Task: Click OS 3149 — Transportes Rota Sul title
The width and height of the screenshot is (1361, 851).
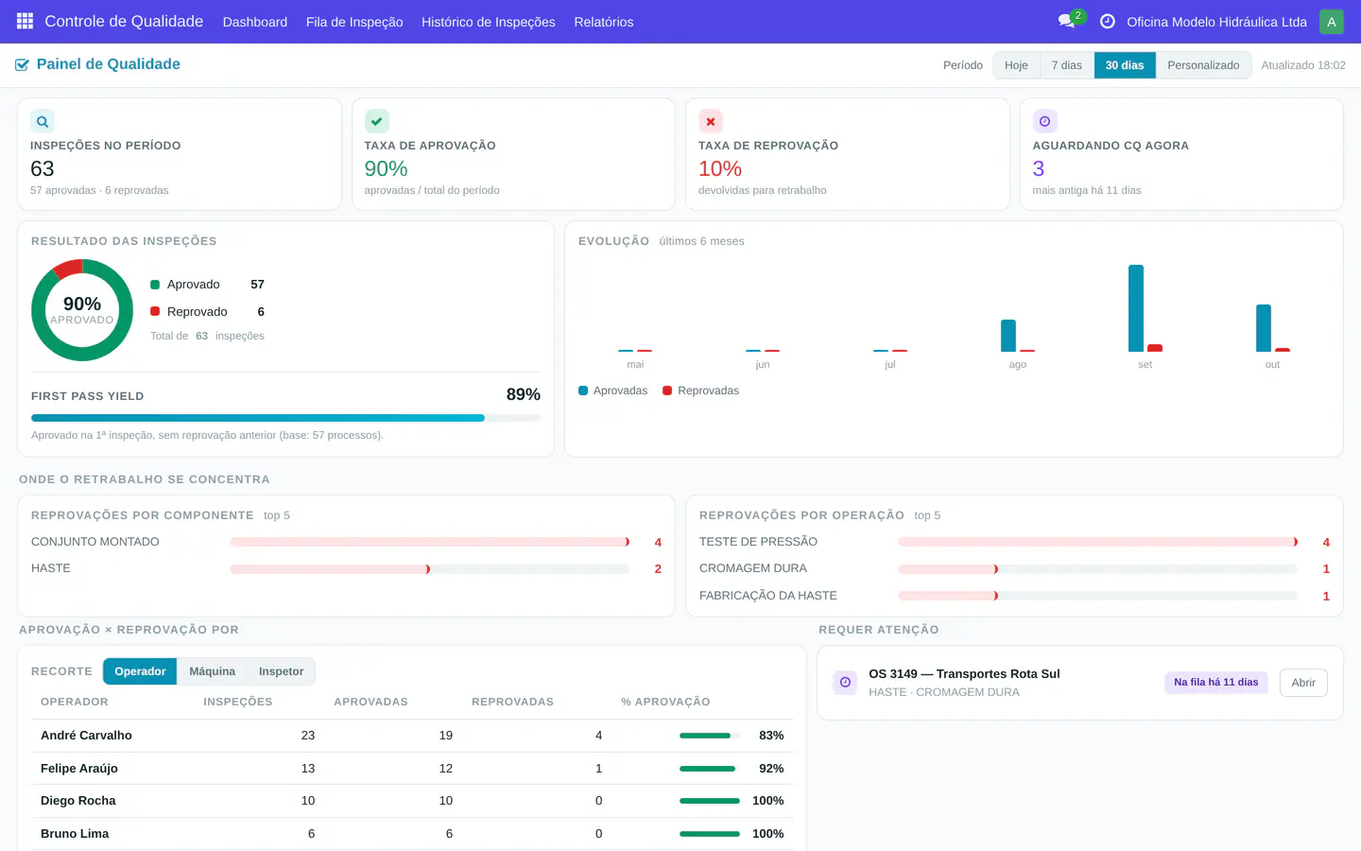Action: click(964, 674)
